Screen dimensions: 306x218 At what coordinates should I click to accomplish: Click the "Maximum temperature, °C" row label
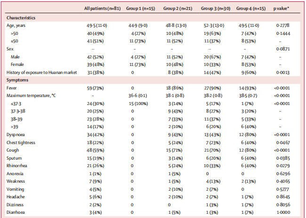point(31,96)
